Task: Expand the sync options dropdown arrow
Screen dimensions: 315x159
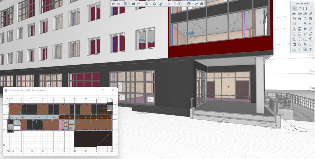Action: click(165, 4)
